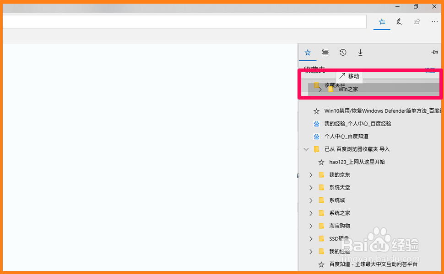
Task: Click the address bar input field
Action: click(184, 21)
